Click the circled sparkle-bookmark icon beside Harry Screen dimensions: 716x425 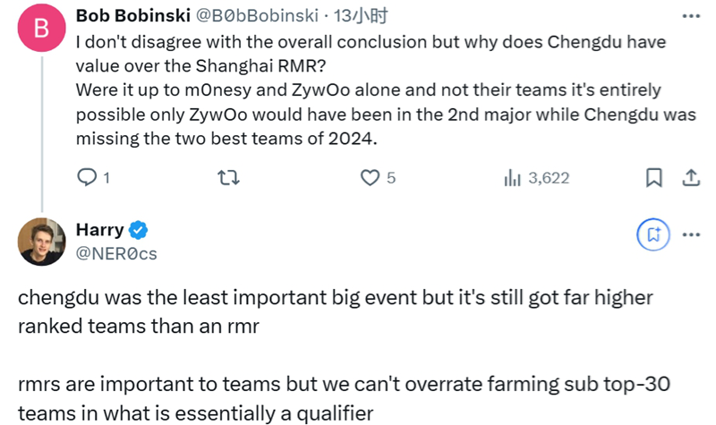[x=653, y=234]
